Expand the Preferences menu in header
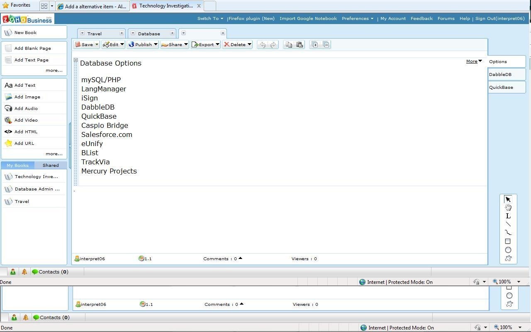The image size is (531, 332). 357,18
